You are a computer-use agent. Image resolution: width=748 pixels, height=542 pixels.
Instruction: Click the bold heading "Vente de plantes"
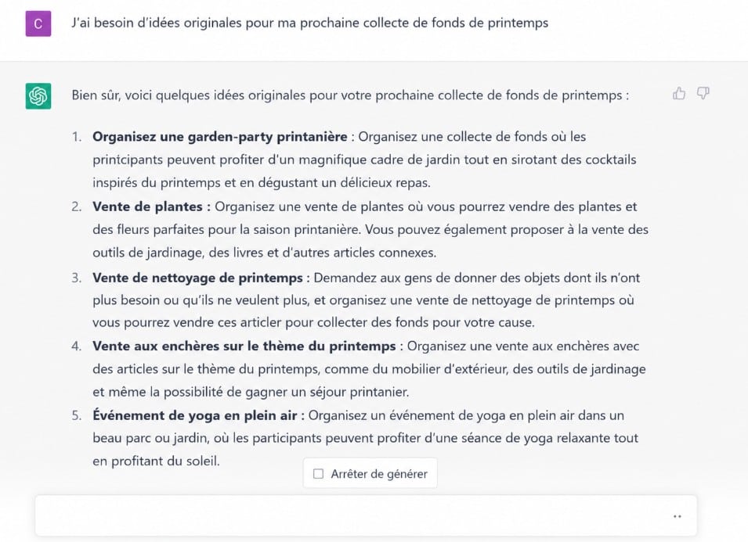tap(148, 206)
